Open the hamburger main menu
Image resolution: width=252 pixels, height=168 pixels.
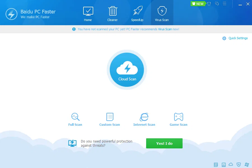(225, 4)
